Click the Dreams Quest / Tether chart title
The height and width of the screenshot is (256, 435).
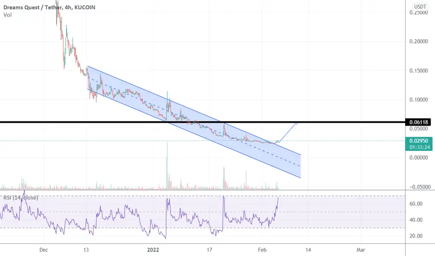(49, 7)
